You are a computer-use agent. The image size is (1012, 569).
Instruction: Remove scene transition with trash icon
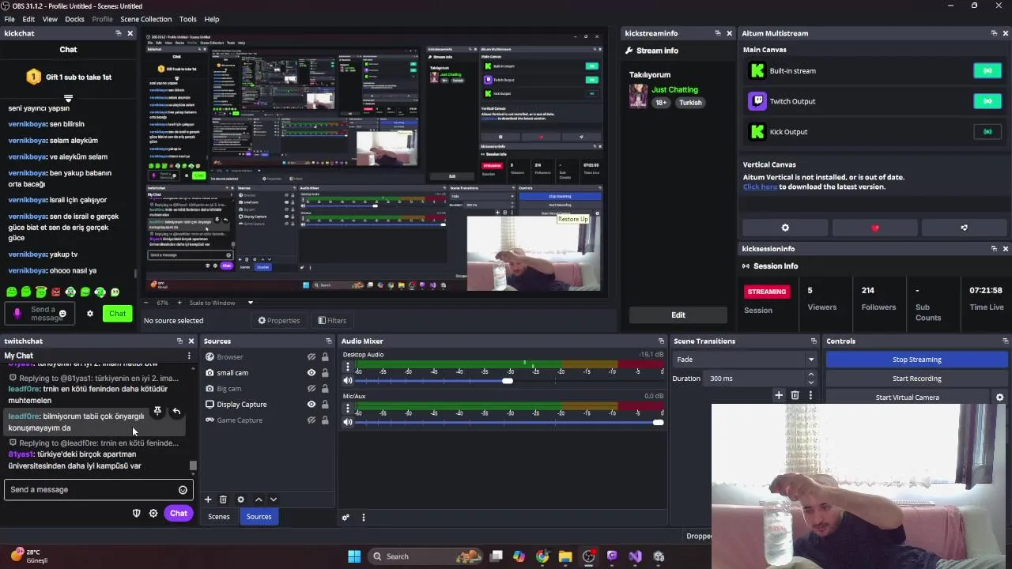point(795,395)
